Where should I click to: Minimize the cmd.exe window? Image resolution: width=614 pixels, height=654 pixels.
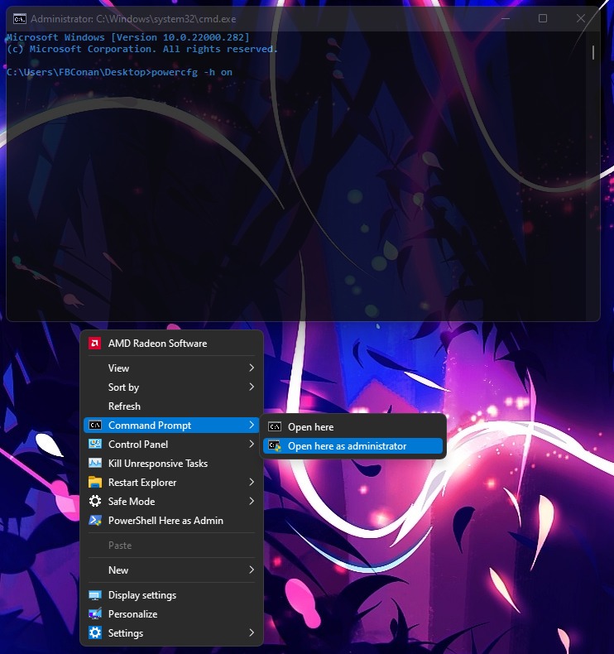click(506, 19)
